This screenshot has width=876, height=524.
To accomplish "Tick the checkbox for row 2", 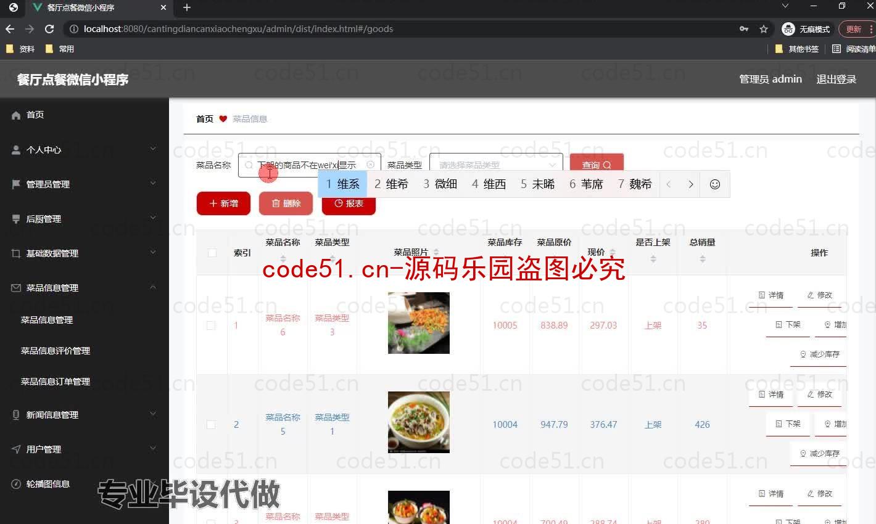I will 211,424.
